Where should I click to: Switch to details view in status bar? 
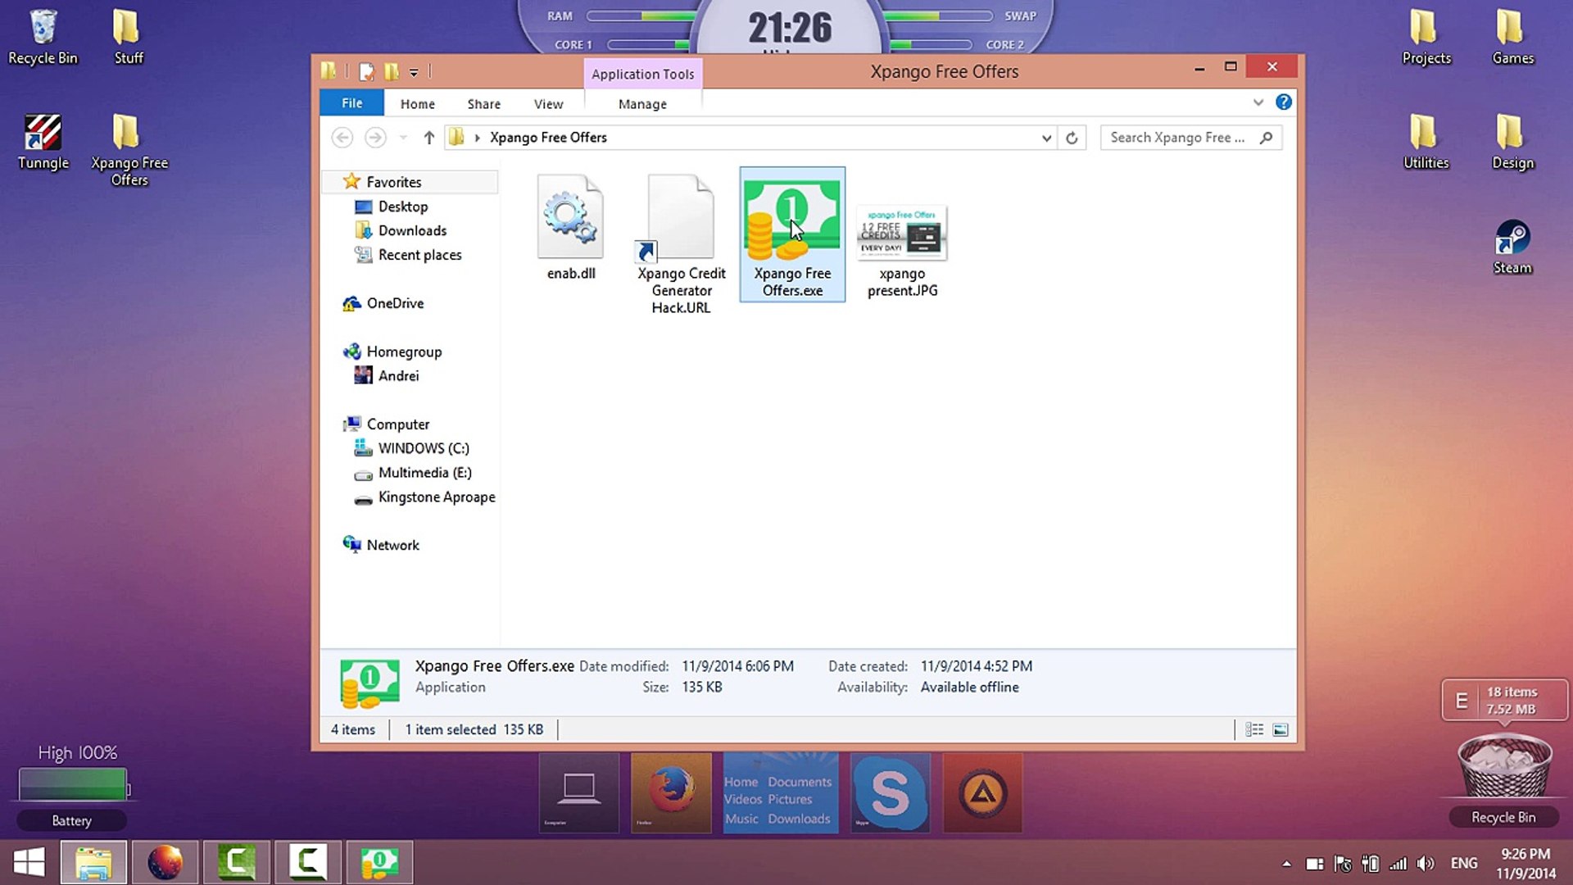[x=1254, y=729]
